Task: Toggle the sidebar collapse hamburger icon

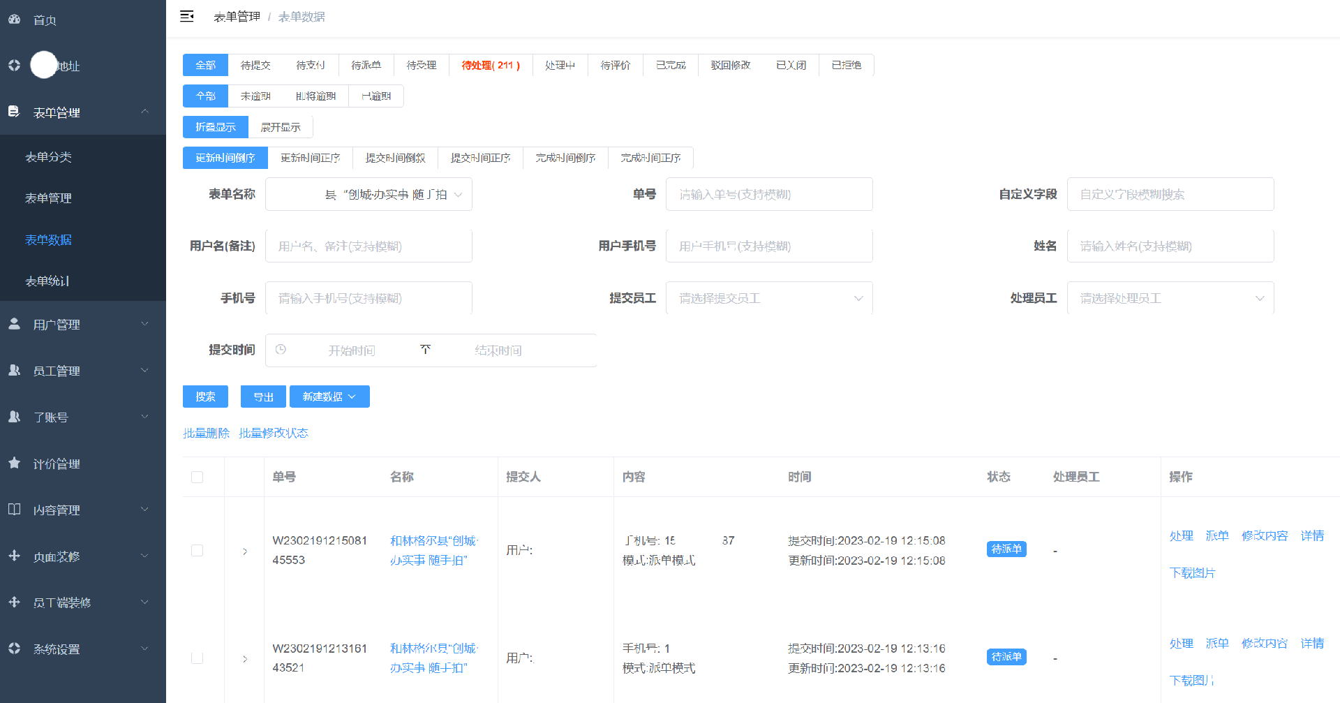Action: [x=186, y=16]
